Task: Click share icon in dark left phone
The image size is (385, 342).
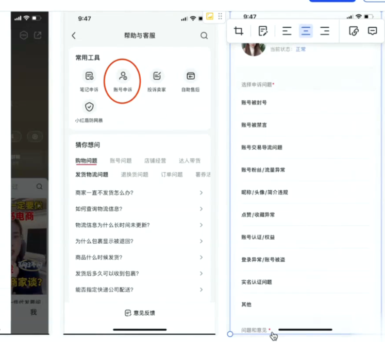Action: coord(38,35)
